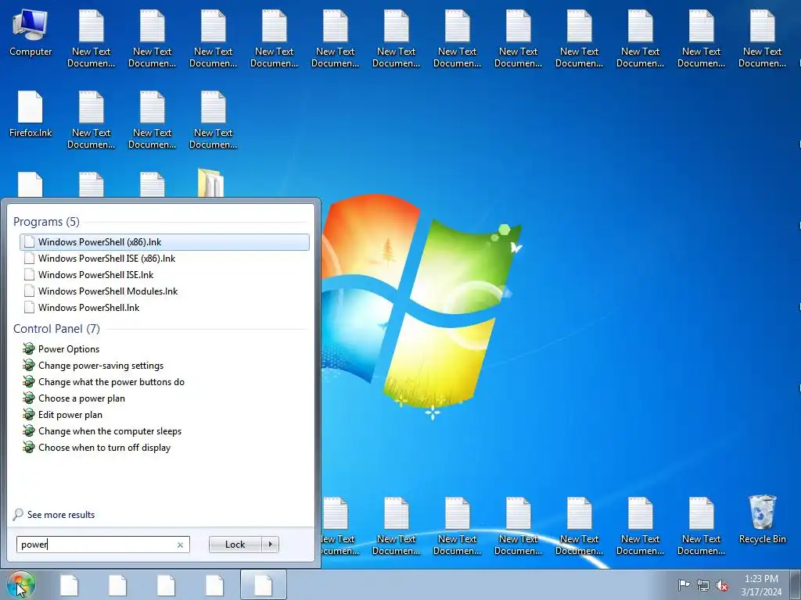
Task: Open the Action Center flag tray icon
Action: pyautogui.click(x=684, y=585)
